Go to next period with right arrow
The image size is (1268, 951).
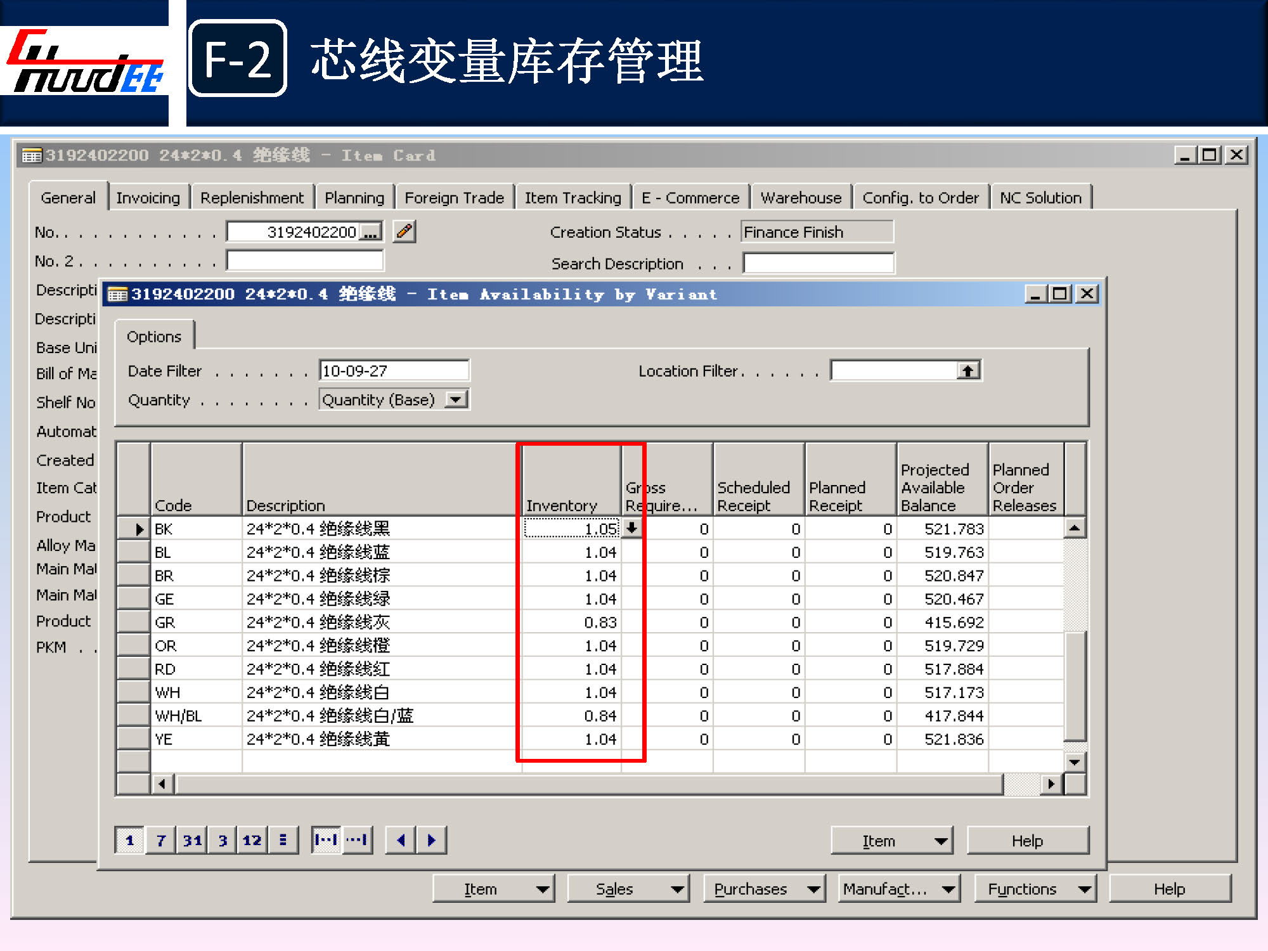[432, 840]
